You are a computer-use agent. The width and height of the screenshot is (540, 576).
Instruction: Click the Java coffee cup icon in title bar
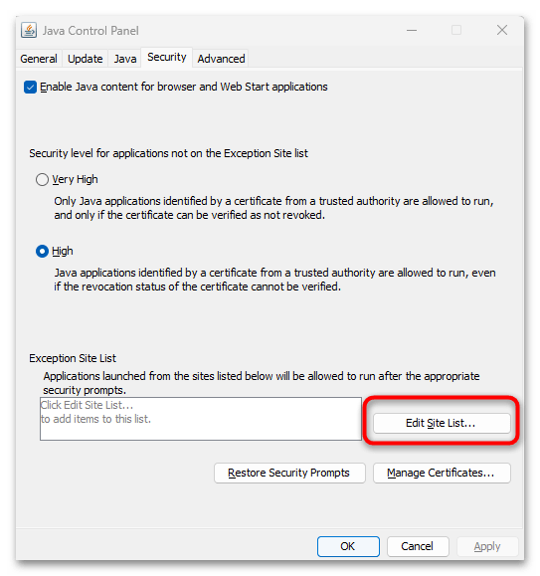(29, 30)
